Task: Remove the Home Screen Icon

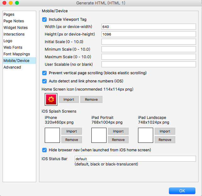Action: (91, 99)
